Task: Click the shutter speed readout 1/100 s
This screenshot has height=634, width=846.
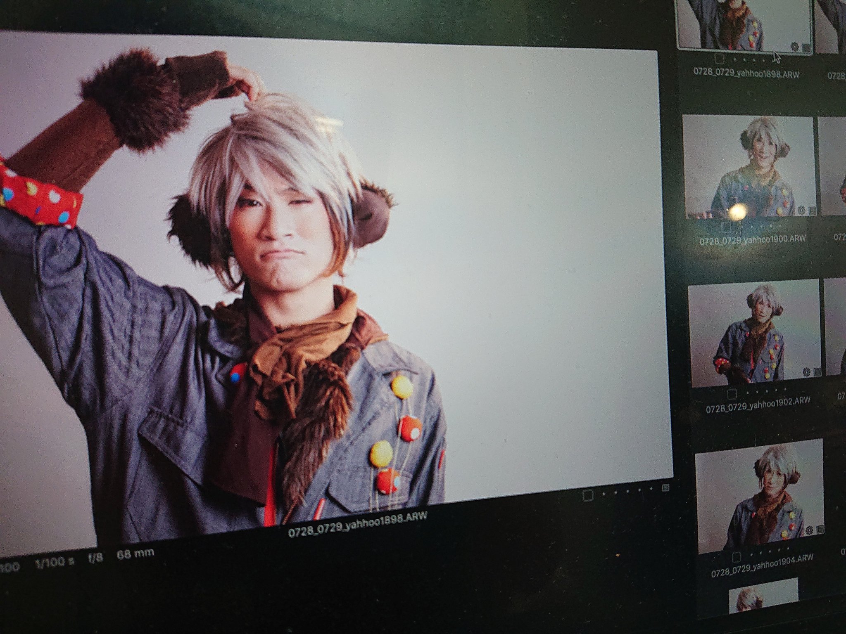Action: tap(55, 561)
